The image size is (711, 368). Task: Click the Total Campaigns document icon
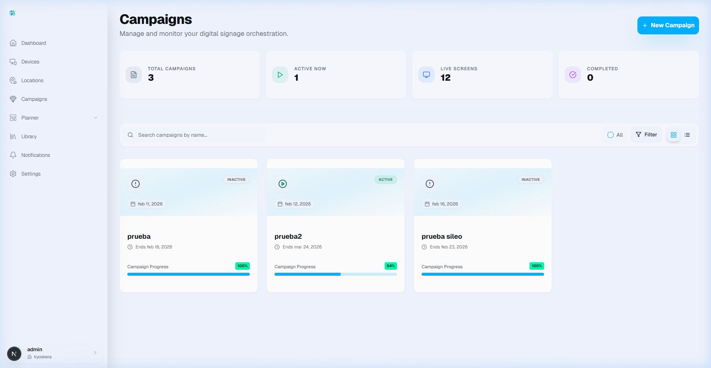(134, 75)
